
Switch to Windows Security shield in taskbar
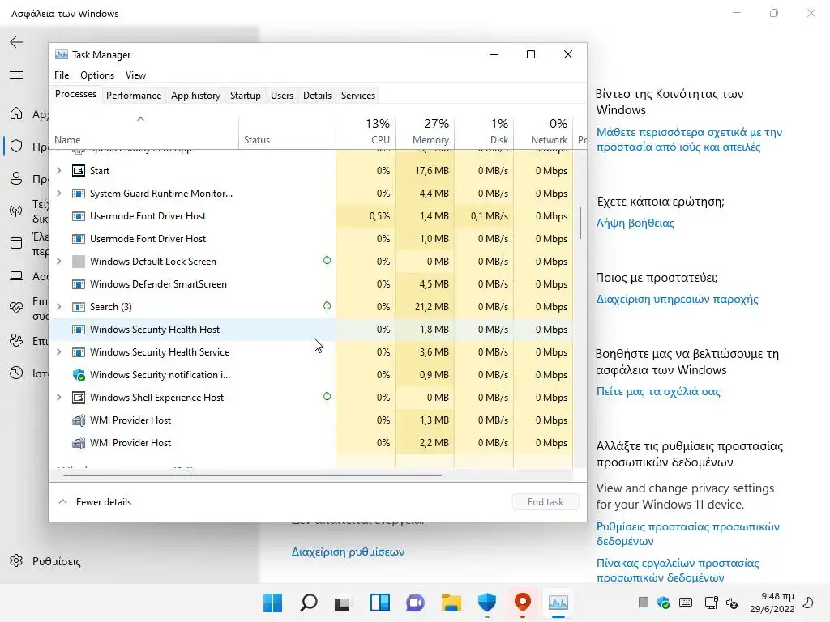point(486,602)
